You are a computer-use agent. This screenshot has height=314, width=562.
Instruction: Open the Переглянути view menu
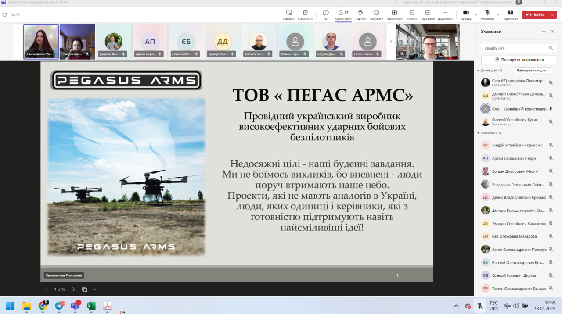tap(394, 14)
